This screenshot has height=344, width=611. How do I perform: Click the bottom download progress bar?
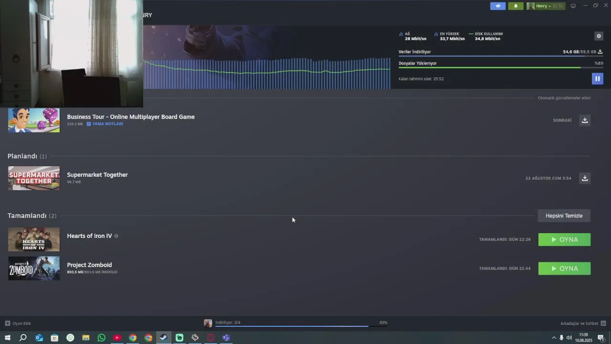point(301,326)
